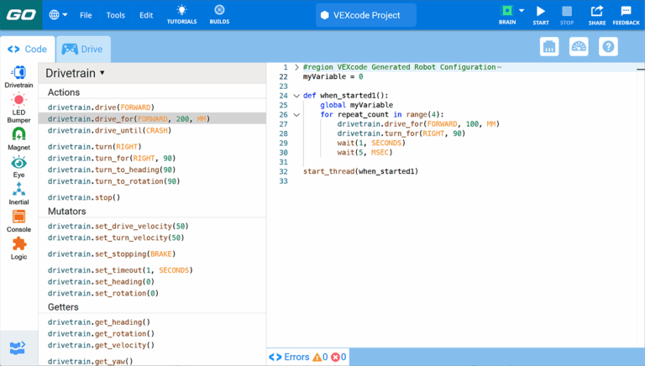Stop the running project
Viewport: 645px width, 366px height.
point(567,15)
